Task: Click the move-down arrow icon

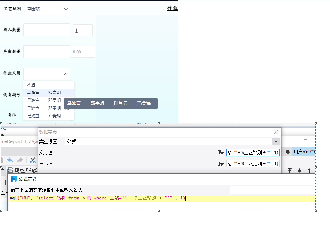Action: 299,170
